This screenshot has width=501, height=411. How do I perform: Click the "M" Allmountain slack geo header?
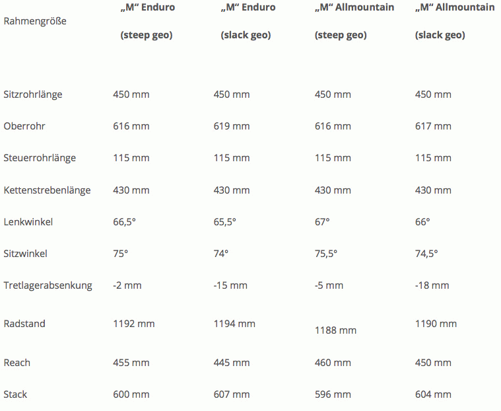tap(455, 20)
